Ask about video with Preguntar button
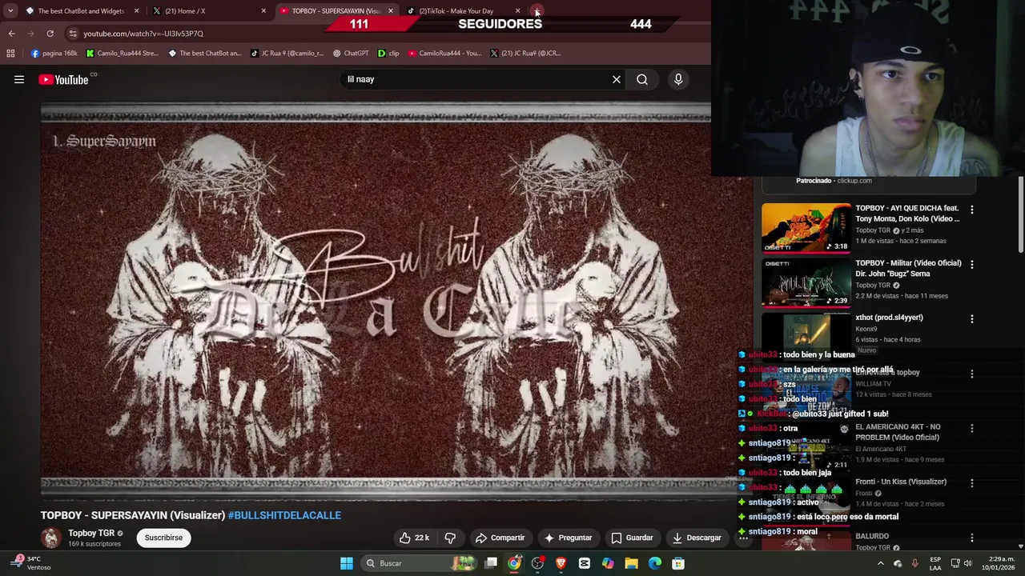 [x=568, y=538]
